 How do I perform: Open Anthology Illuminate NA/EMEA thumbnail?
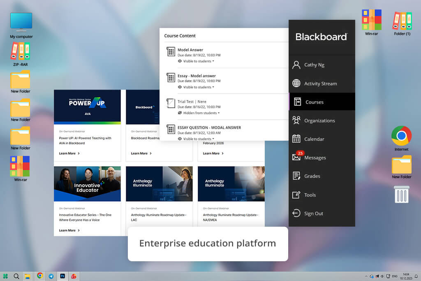(x=231, y=184)
